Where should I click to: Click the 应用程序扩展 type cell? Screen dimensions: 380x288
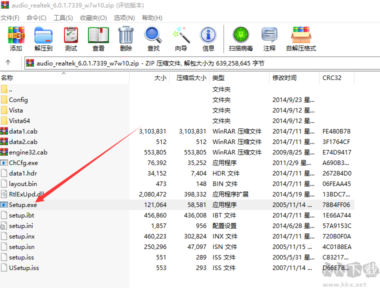tap(230, 194)
